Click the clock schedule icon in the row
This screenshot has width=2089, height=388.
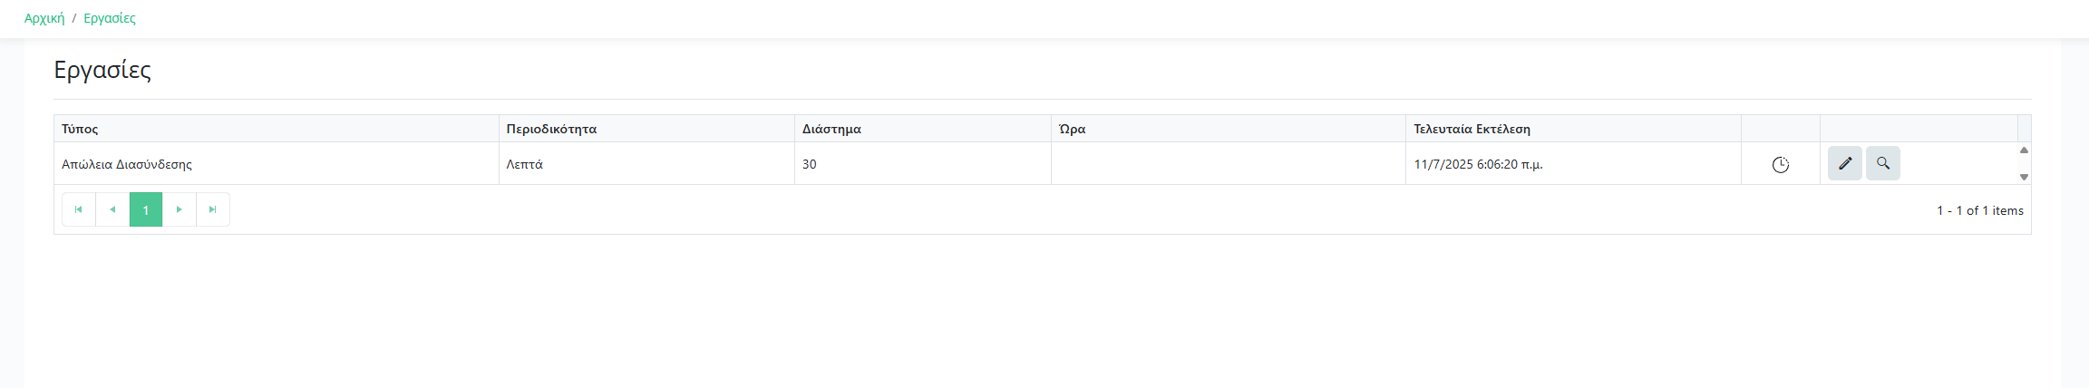(x=1780, y=164)
